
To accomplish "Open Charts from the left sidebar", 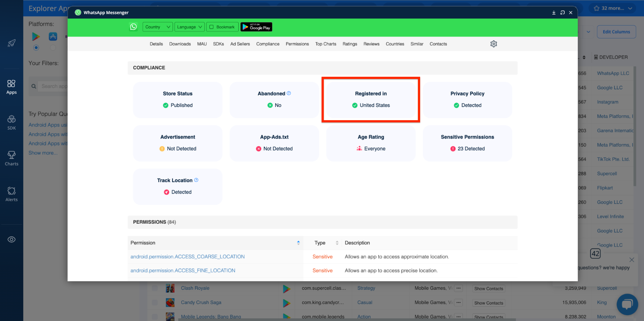I will [x=12, y=159].
